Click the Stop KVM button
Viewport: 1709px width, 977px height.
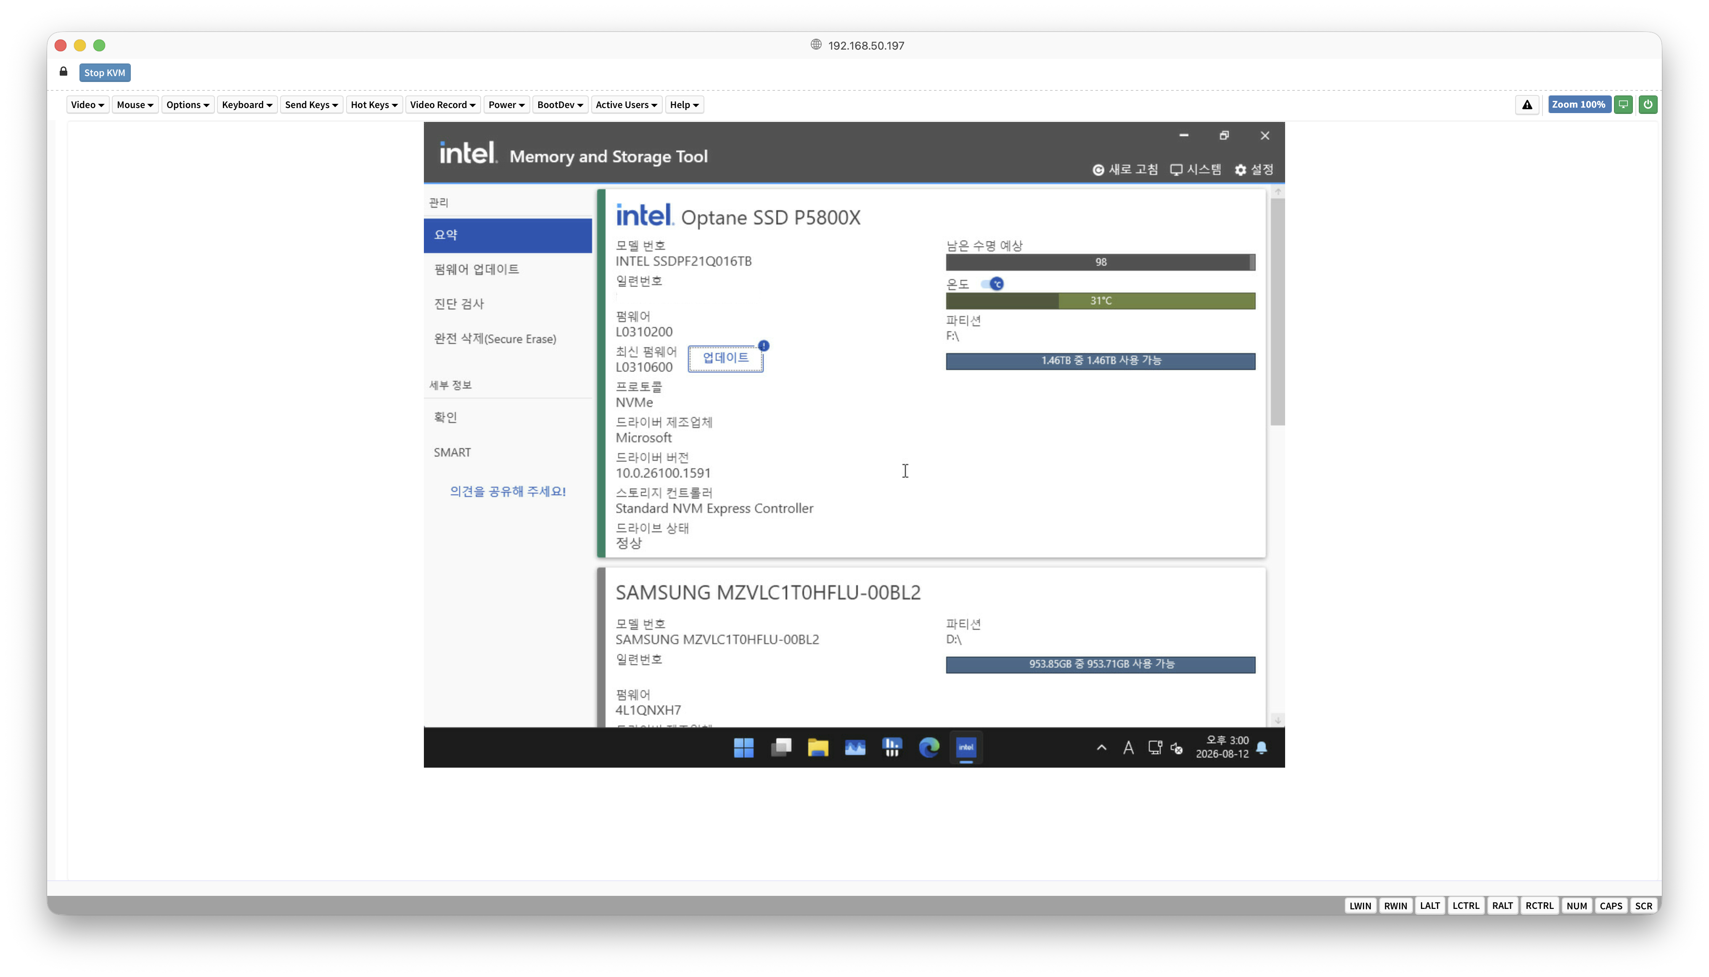click(x=105, y=72)
